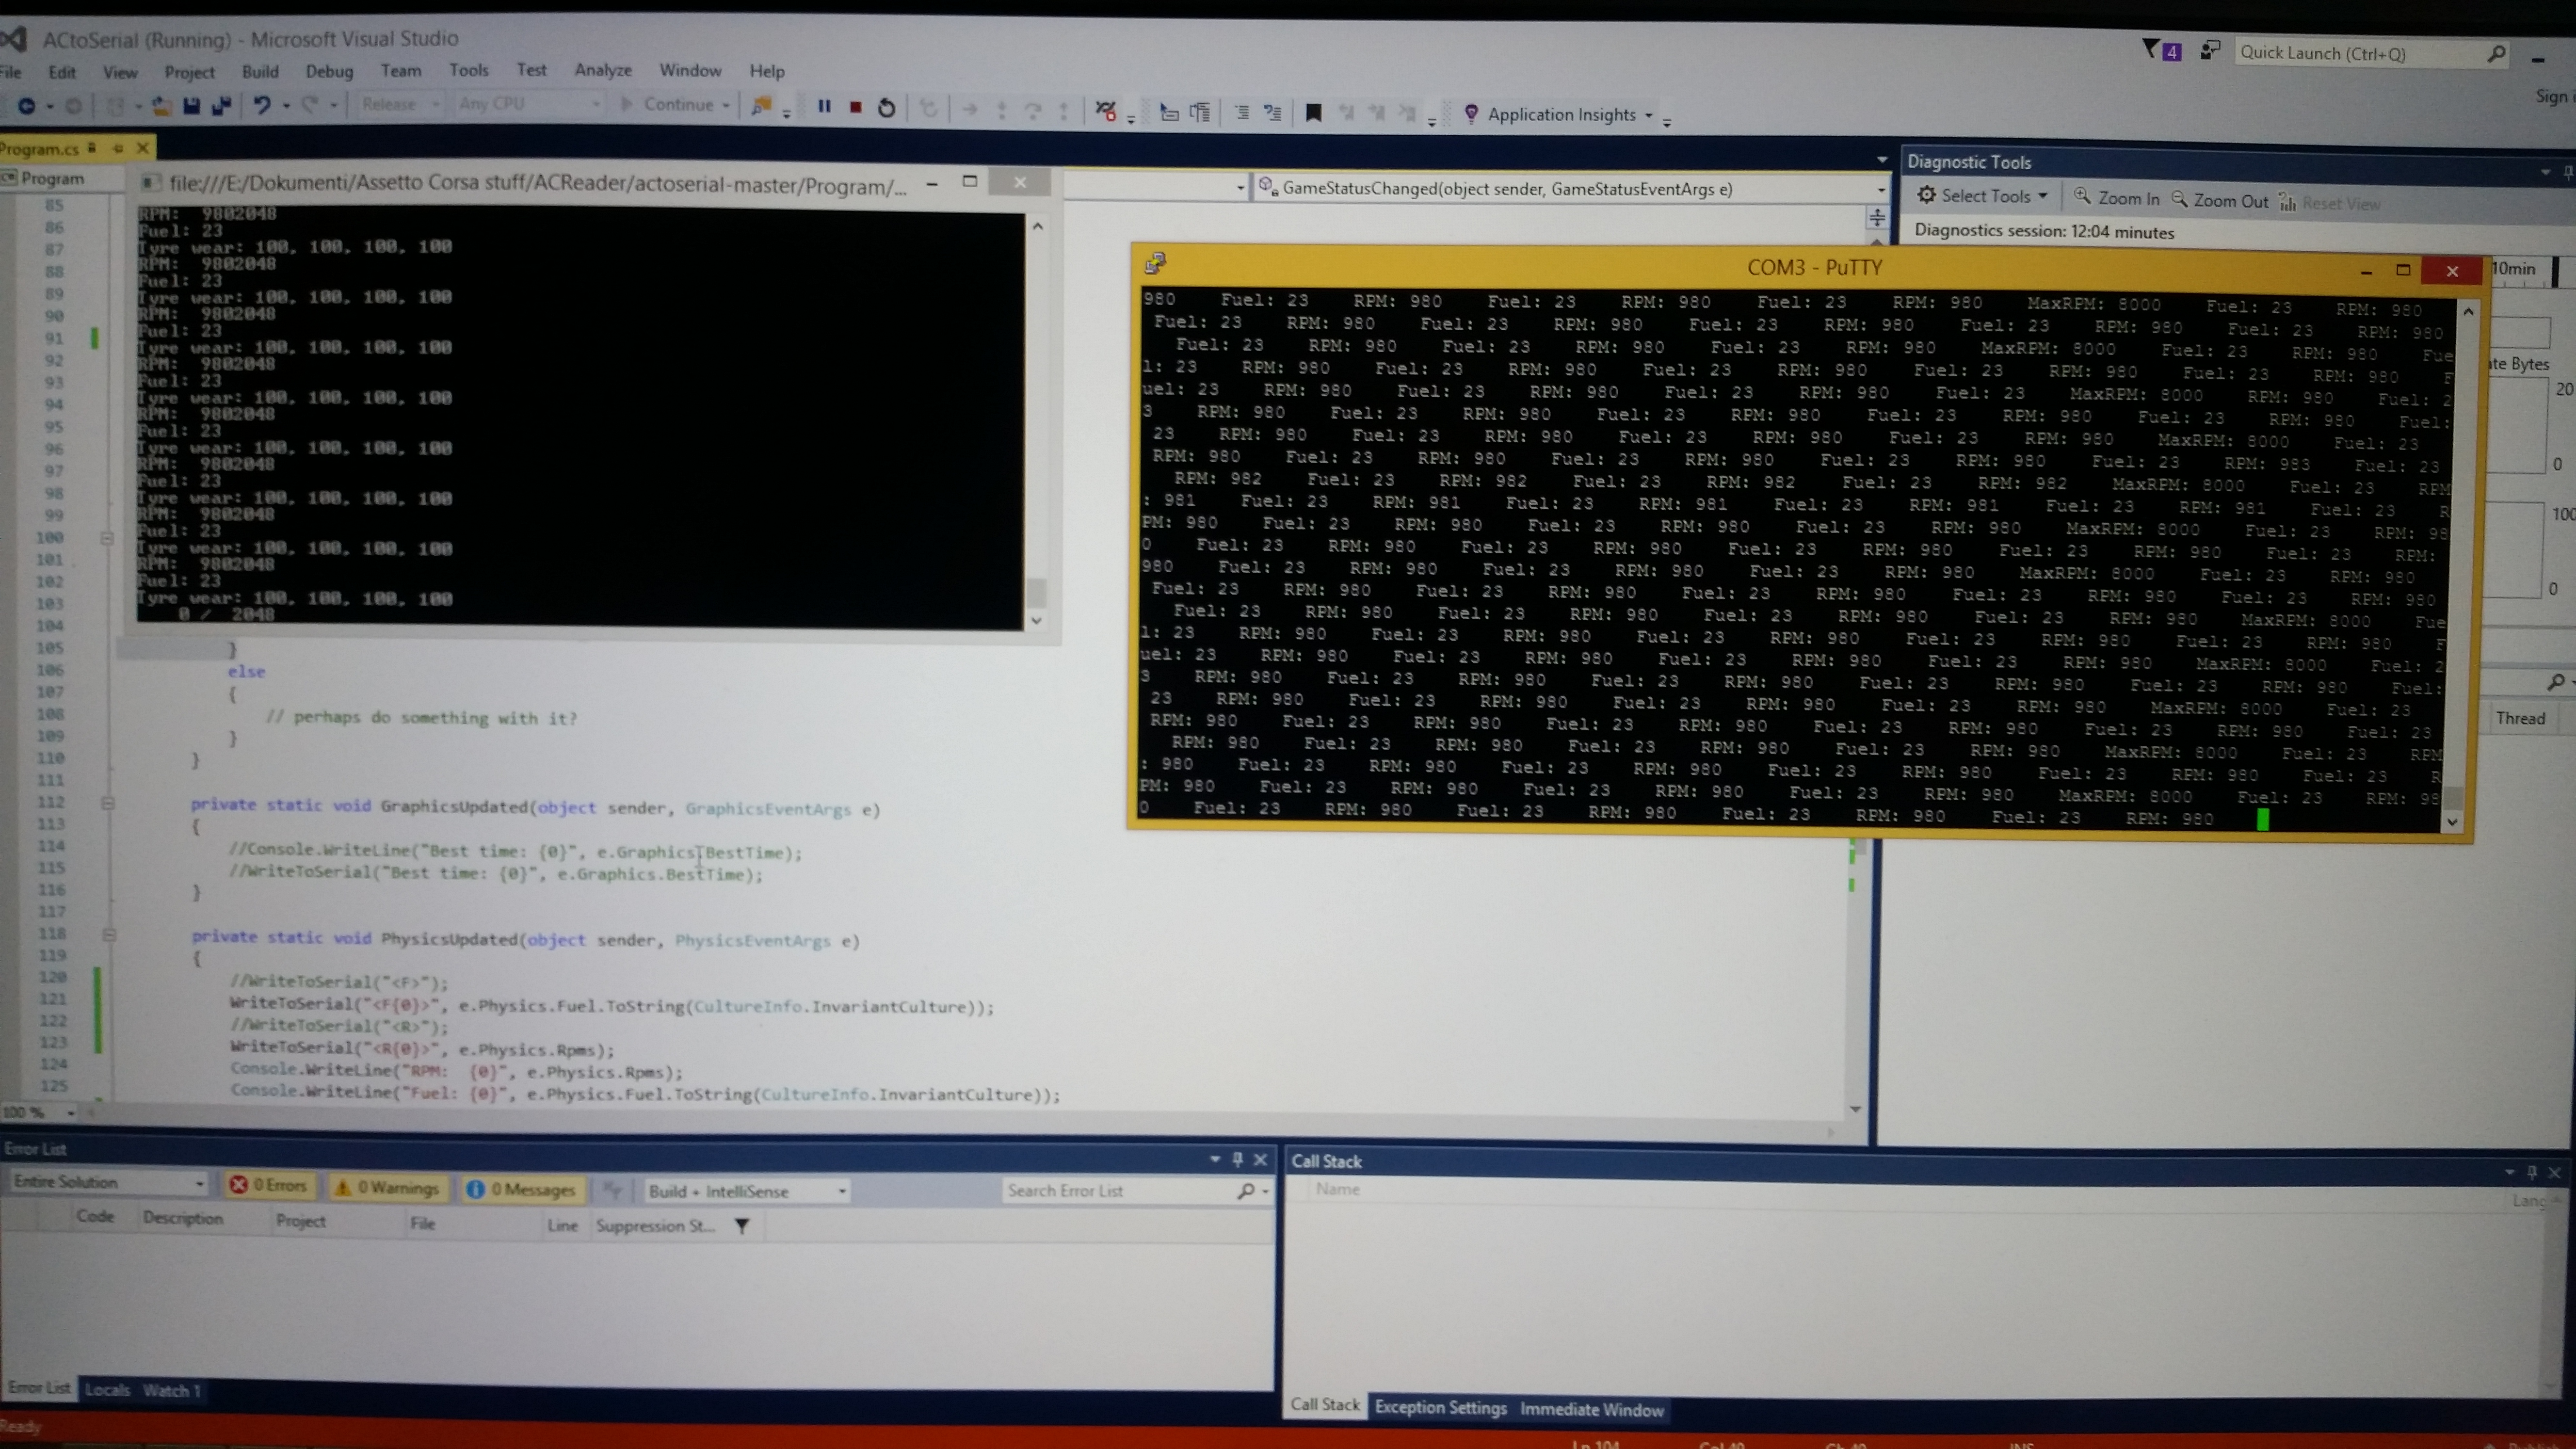Click the feedback icon beside notifications
The width and height of the screenshot is (2576, 1449).
click(2210, 49)
